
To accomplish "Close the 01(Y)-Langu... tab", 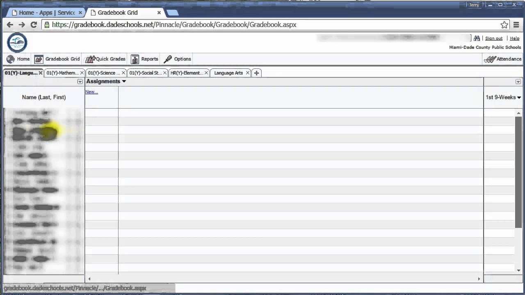I will 41,73.
